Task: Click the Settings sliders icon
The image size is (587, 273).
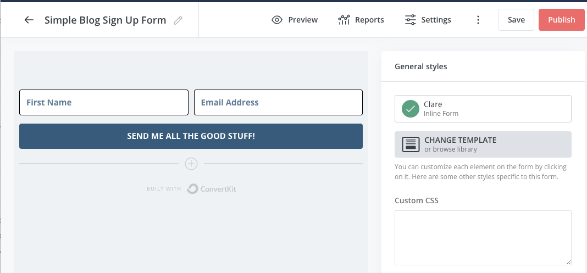Action: pos(411,20)
